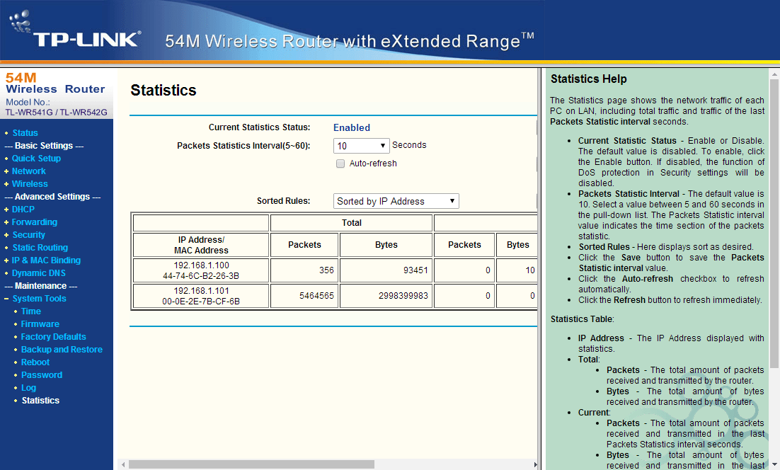Open the system Log page
This screenshot has height=470, width=780.
tap(28, 388)
